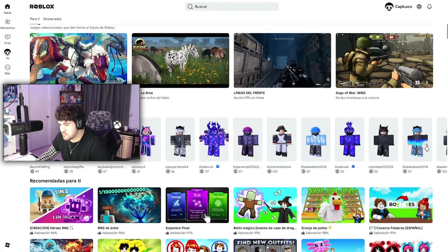The width and height of the screenshot is (448, 252).
Task: Click the AstranomiGame creator name
Action: tap(279, 167)
